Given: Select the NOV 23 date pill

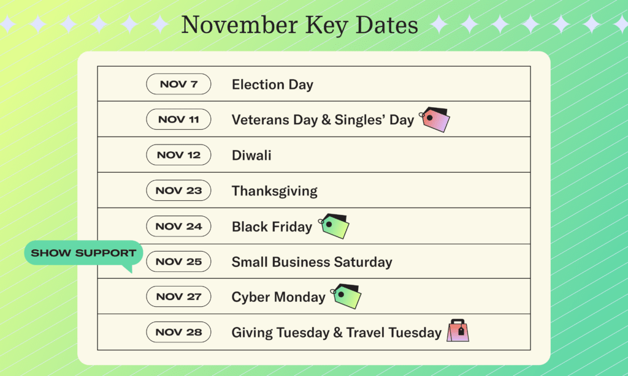Looking at the screenshot, I should click(178, 190).
